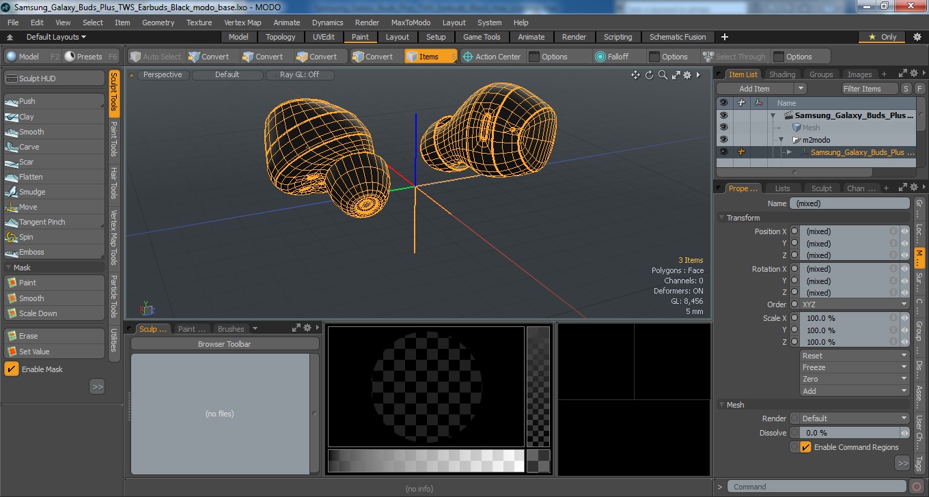The width and height of the screenshot is (929, 497).
Task: Select the mask Set Value tool
Action: [x=55, y=352]
